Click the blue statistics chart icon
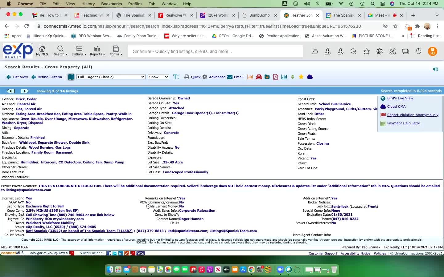The height and width of the screenshot is (277, 444). [x=284, y=77]
